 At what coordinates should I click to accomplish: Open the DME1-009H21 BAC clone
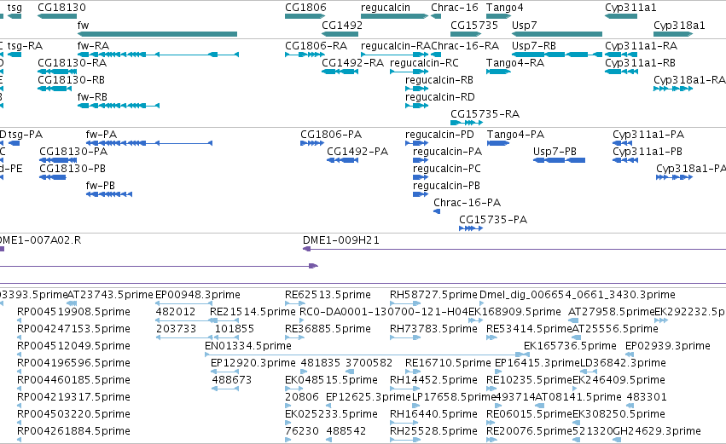(x=514, y=250)
